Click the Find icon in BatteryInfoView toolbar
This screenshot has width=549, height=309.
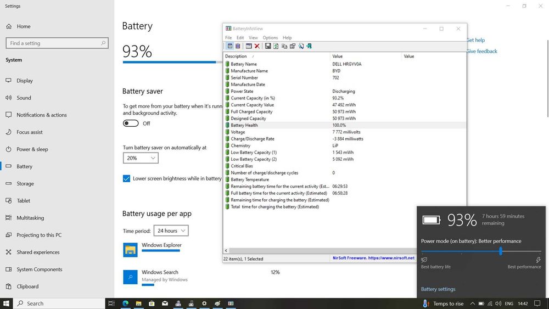click(301, 46)
